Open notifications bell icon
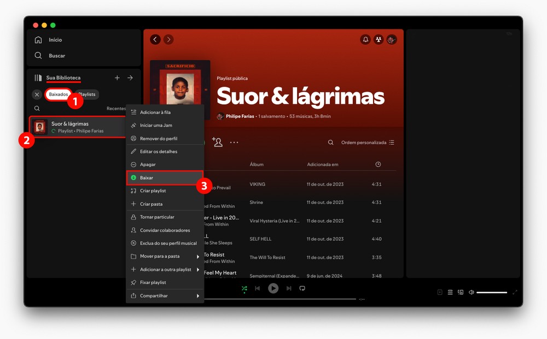This screenshot has height=339, width=547. tap(365, 39)
